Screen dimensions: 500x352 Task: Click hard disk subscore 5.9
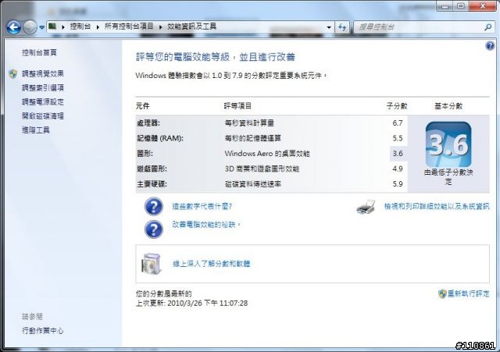[398, 184]
